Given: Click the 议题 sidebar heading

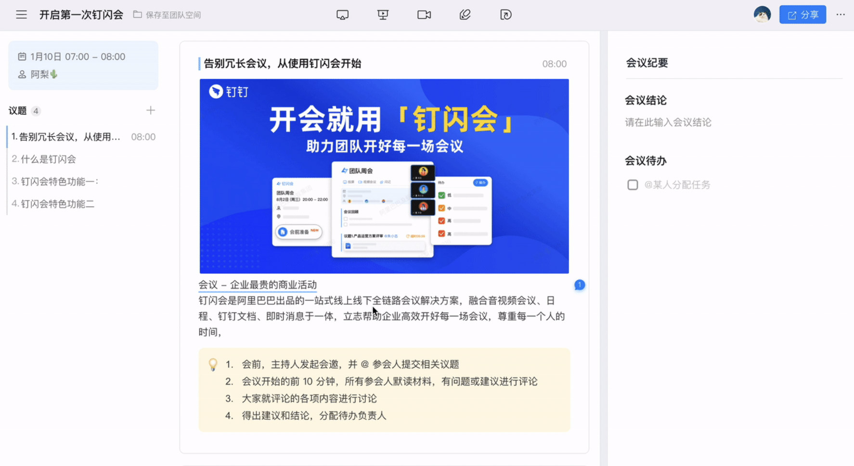Looking at the screenshot, I should [17, 111].
